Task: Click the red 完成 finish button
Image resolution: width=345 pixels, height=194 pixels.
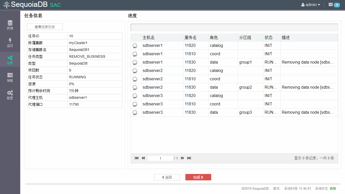Action: (x=198, y=177)
